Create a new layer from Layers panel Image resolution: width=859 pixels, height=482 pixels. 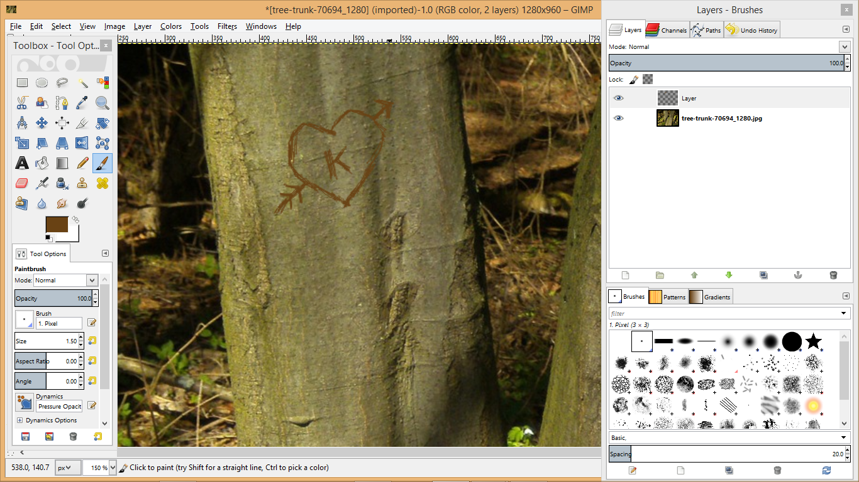click(x=625, y=275)
